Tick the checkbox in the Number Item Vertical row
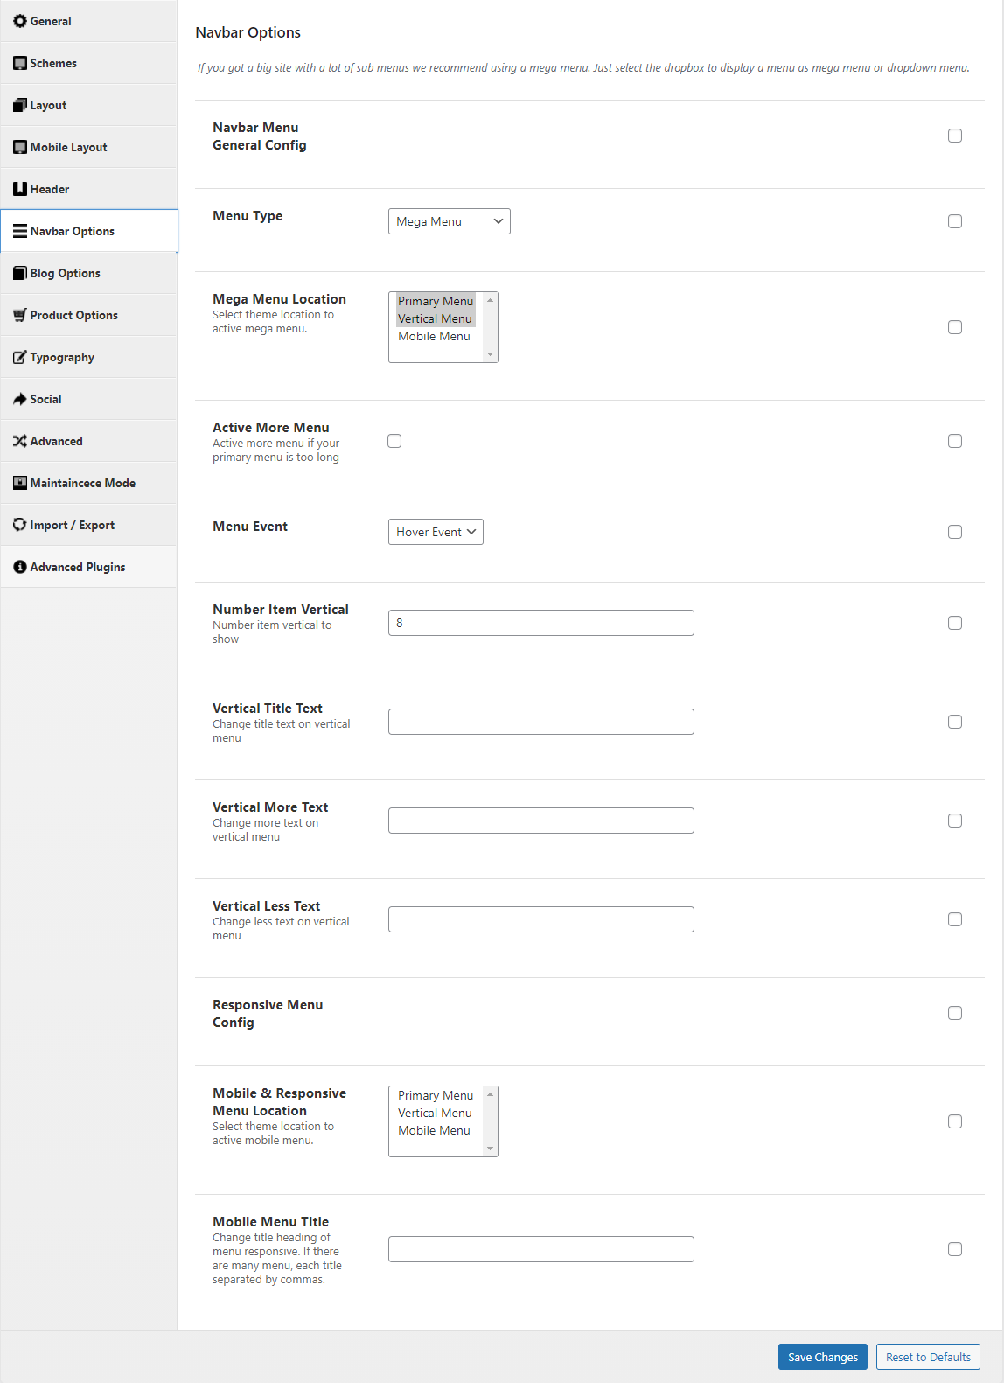Viewport: 1004px width, 1383px height. click(955, 623)
